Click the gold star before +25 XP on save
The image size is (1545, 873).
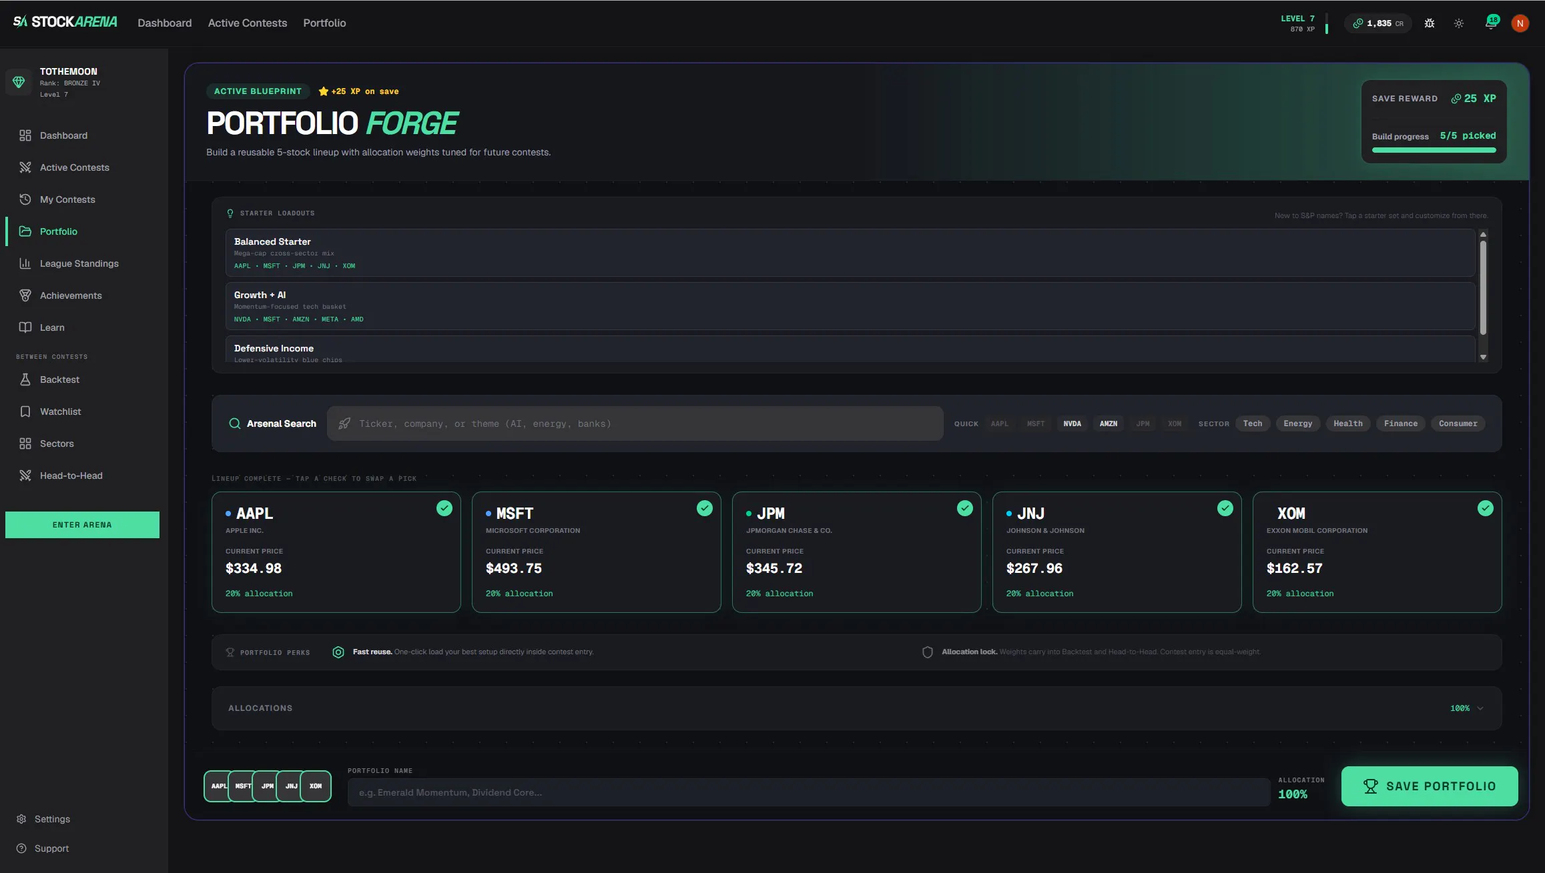[x=324, y=91]
